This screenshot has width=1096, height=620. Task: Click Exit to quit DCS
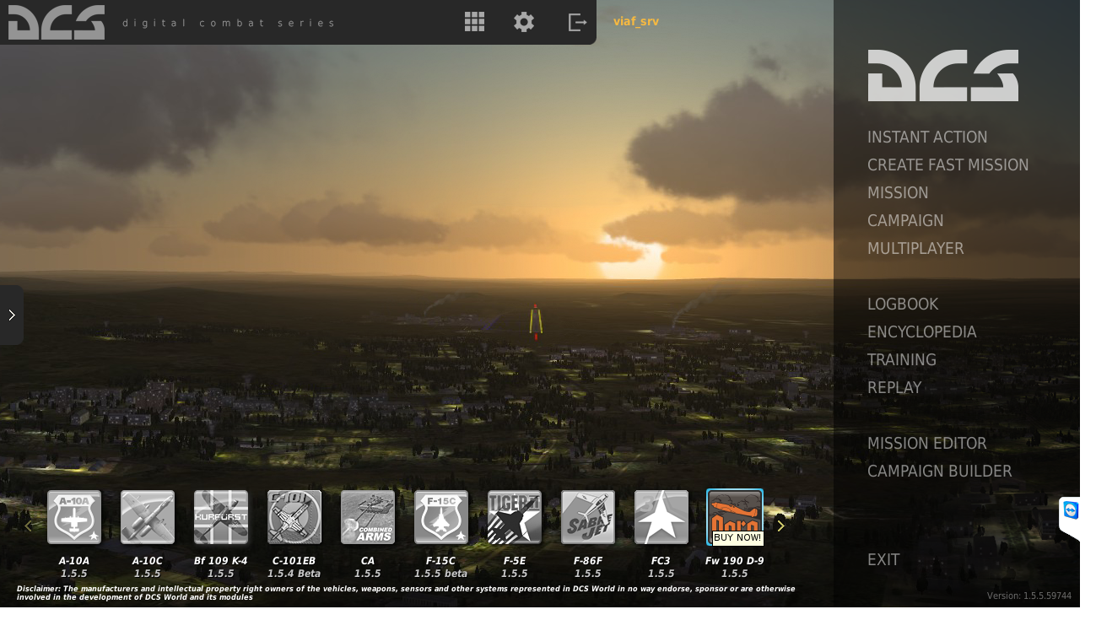883,560
